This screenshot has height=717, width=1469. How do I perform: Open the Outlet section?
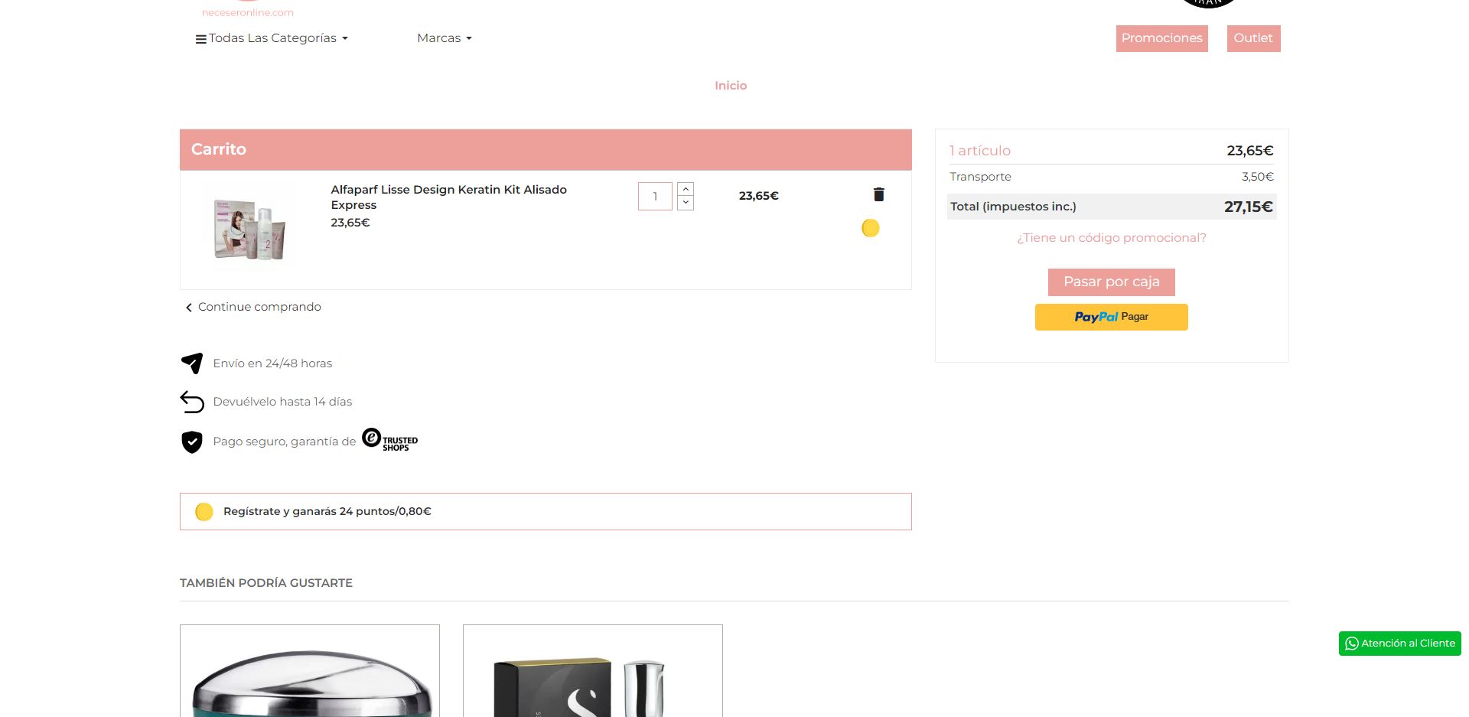pos(1253,38)
